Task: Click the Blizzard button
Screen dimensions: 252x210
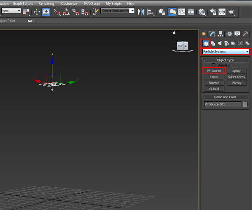Action: [214, 83]
